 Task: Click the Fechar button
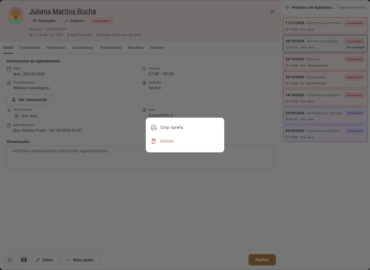[x=262, y=260]
